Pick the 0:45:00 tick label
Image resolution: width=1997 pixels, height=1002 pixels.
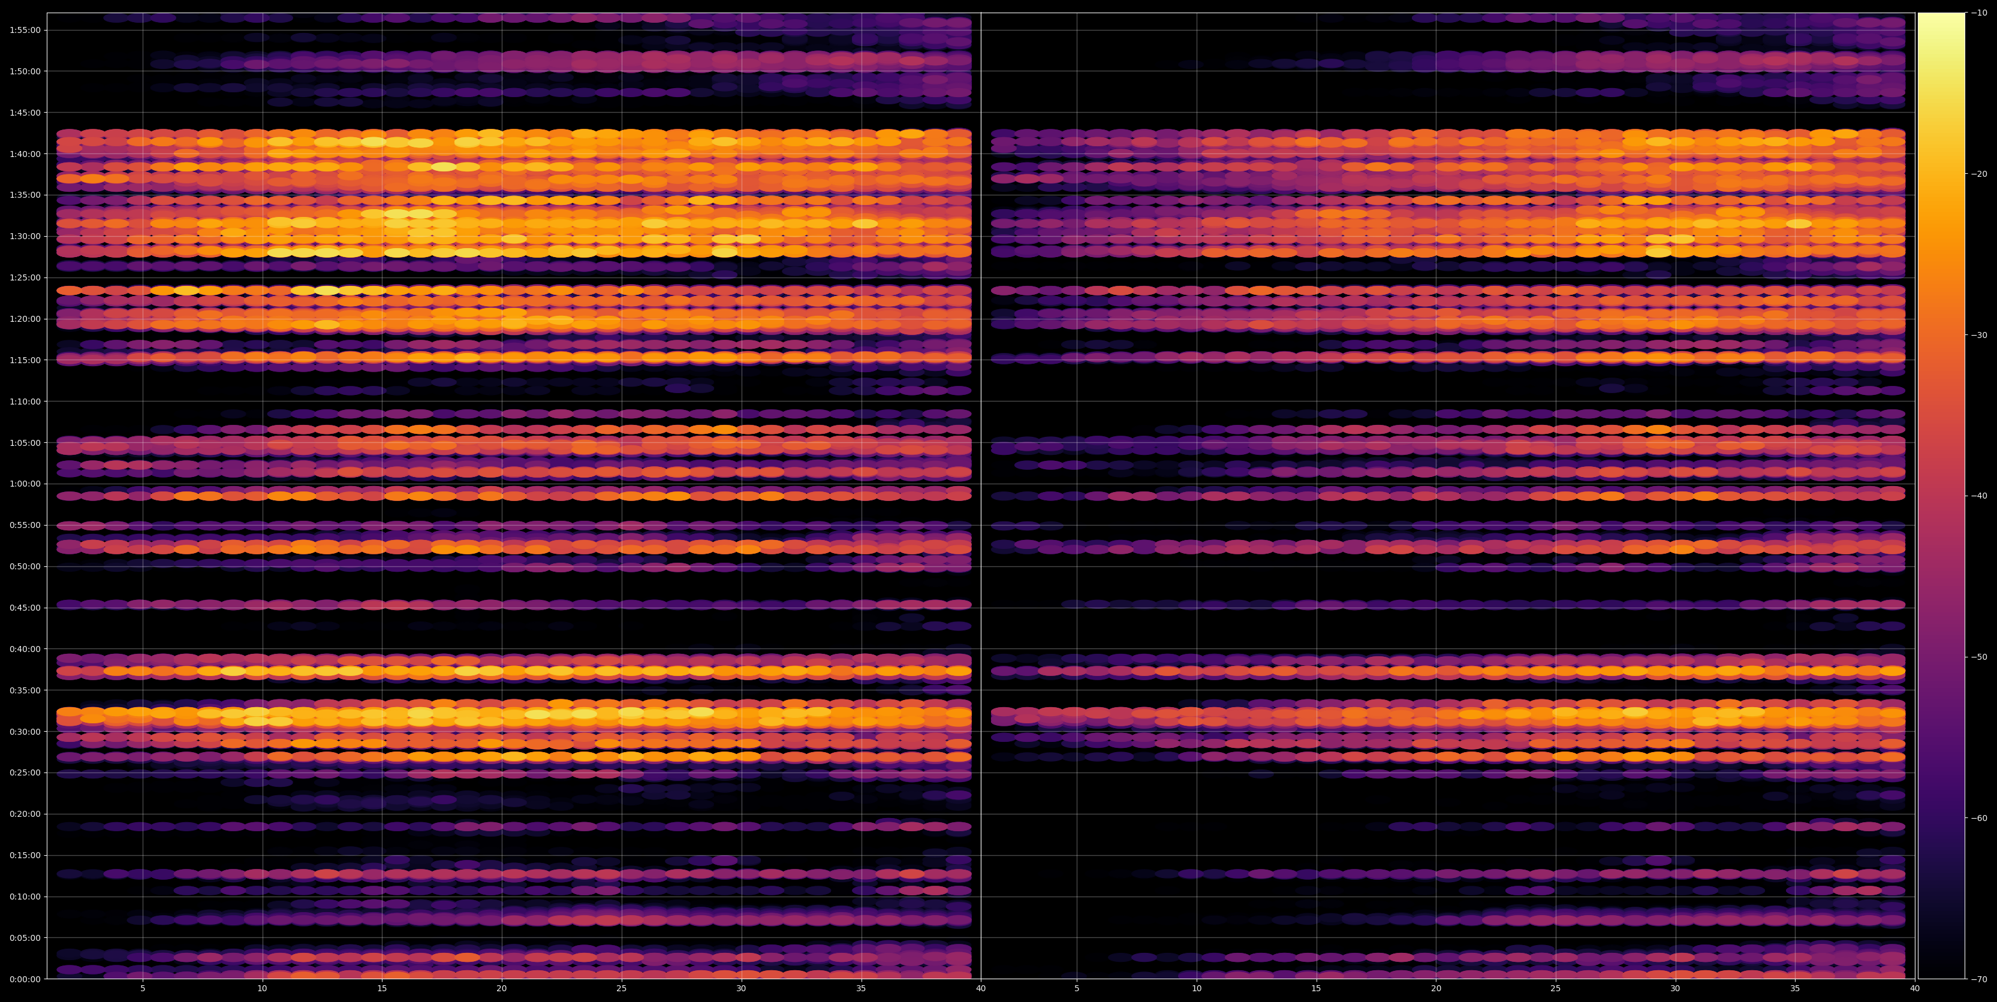point(25,608)
